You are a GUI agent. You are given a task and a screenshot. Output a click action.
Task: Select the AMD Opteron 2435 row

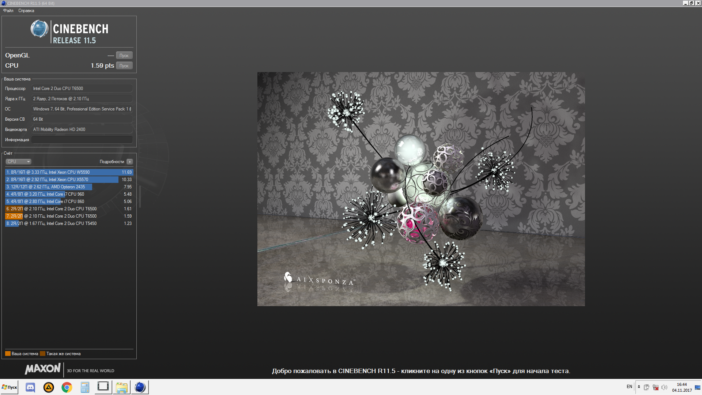coord(69,187)
